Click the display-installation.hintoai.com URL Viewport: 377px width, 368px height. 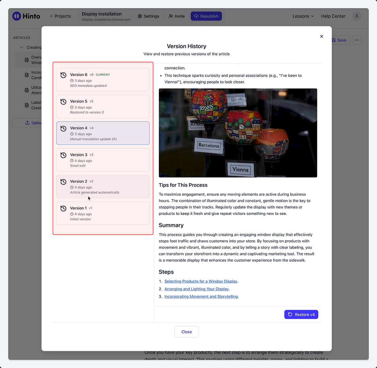(106, 19)
